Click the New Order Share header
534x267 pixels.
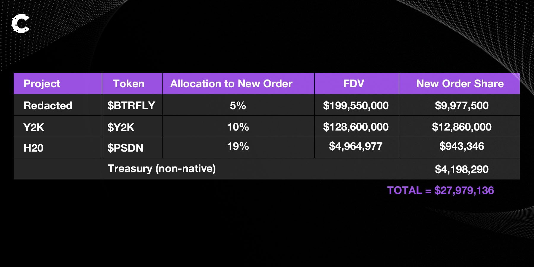pyautogui.click(x=460, y=84)
